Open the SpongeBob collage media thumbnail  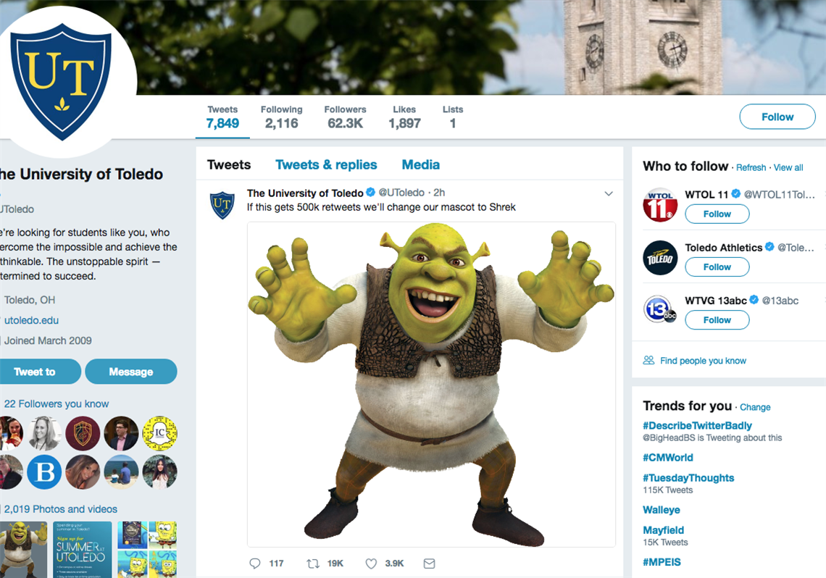(147, 550)
